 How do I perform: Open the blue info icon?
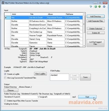point(104,7)
